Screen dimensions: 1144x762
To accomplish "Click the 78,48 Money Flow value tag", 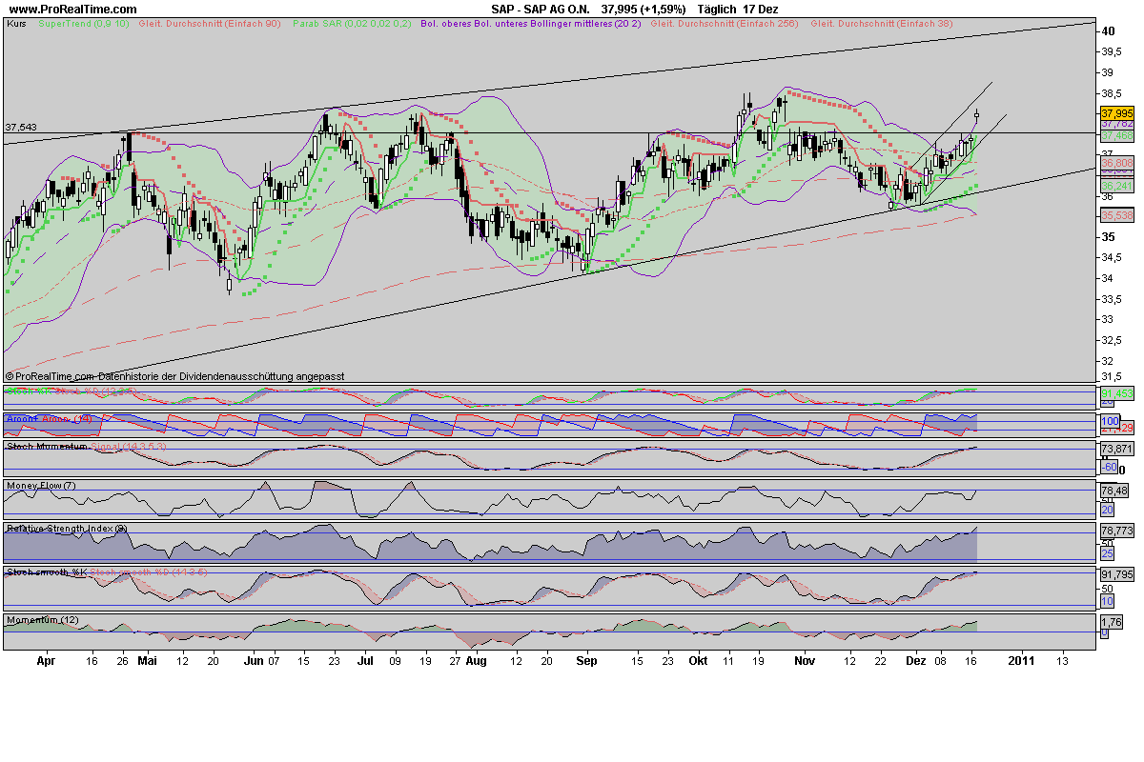I will [1114, 491].
